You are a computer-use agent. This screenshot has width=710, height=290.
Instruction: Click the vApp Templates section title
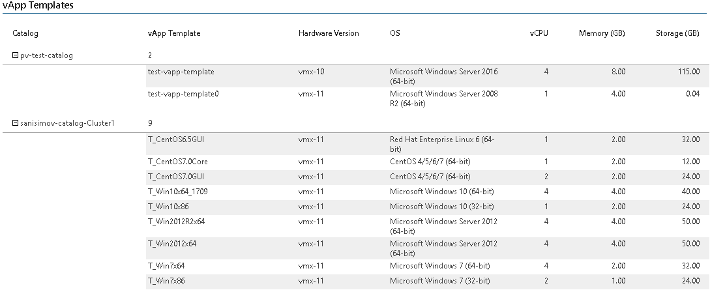point(38,5)
